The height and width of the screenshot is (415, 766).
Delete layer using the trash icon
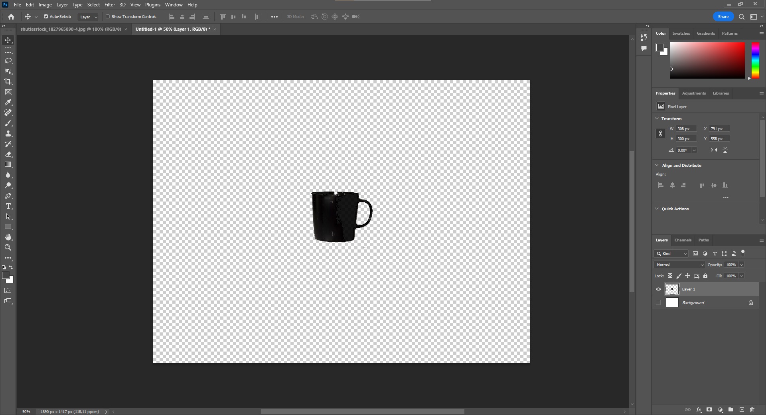coord(752,410)
